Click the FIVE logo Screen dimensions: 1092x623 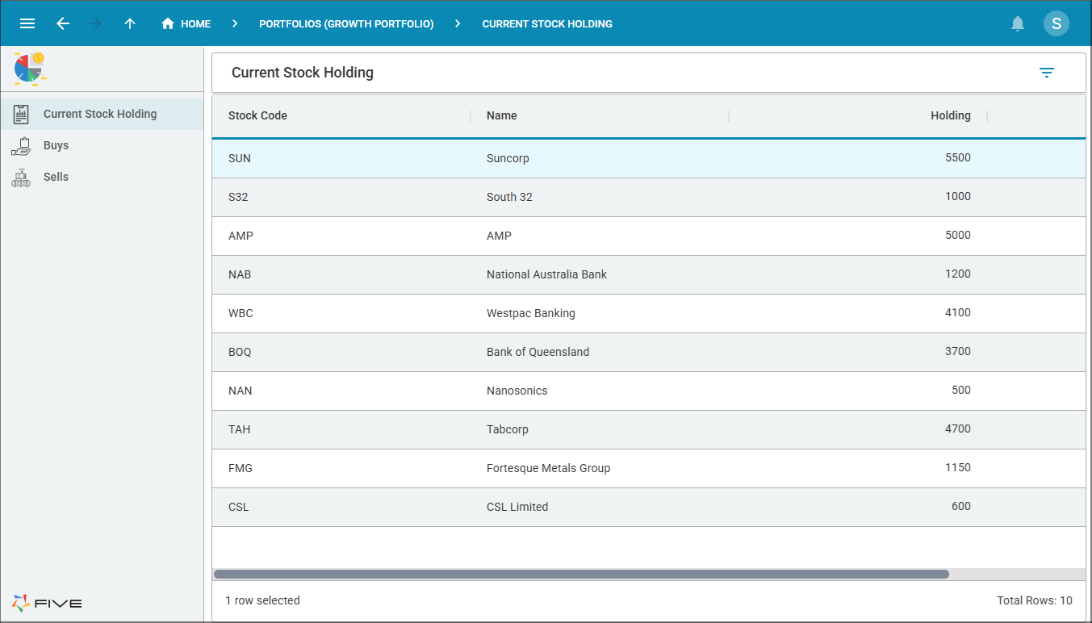click(47, 603)
